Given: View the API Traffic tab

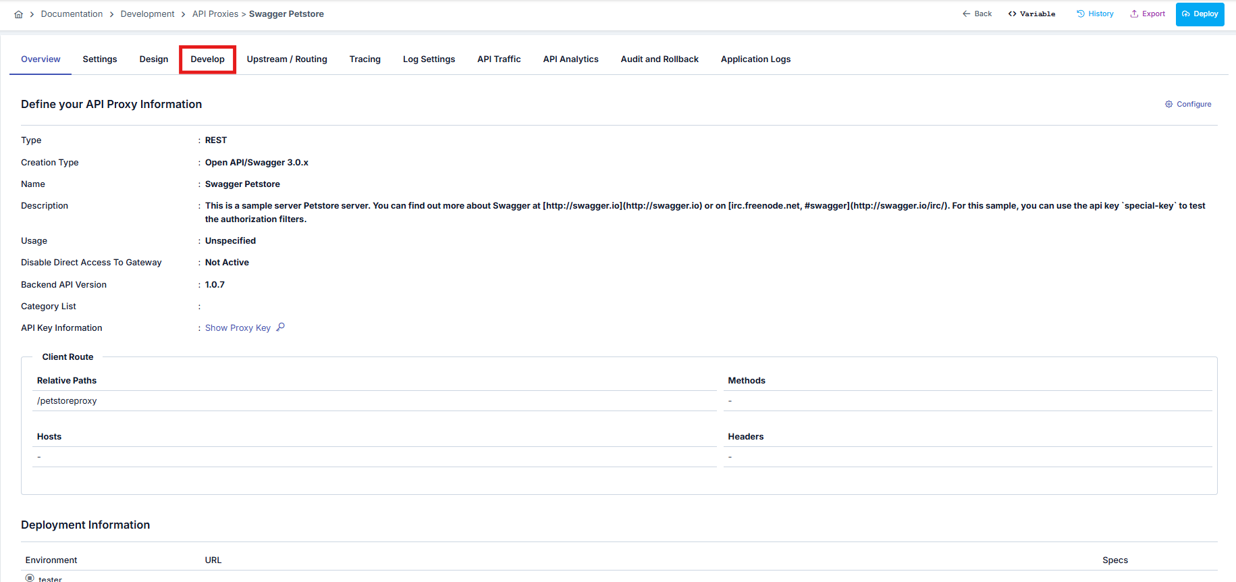Looking at the screenshot, I should click(499, 59).
